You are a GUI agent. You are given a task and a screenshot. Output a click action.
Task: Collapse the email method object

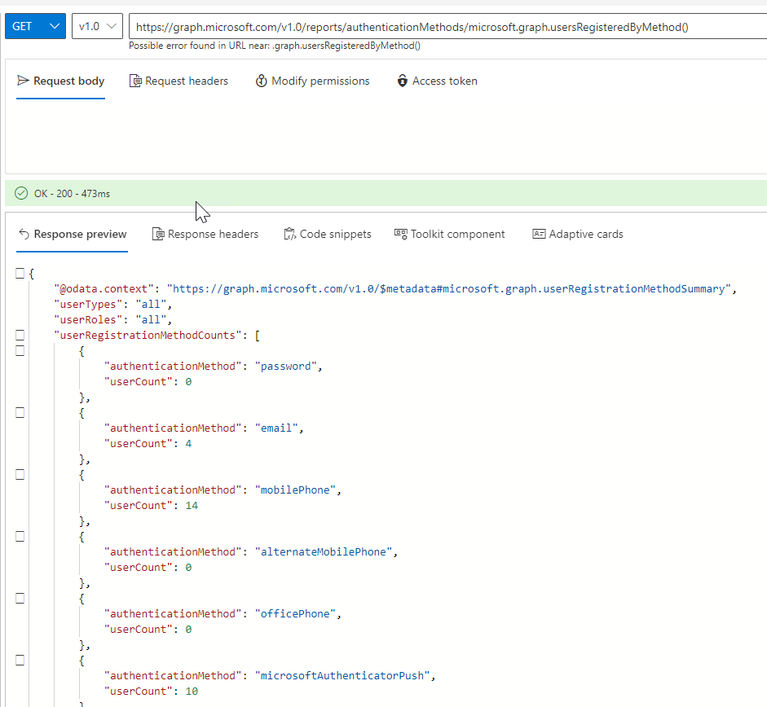click(x=20, y=413)
